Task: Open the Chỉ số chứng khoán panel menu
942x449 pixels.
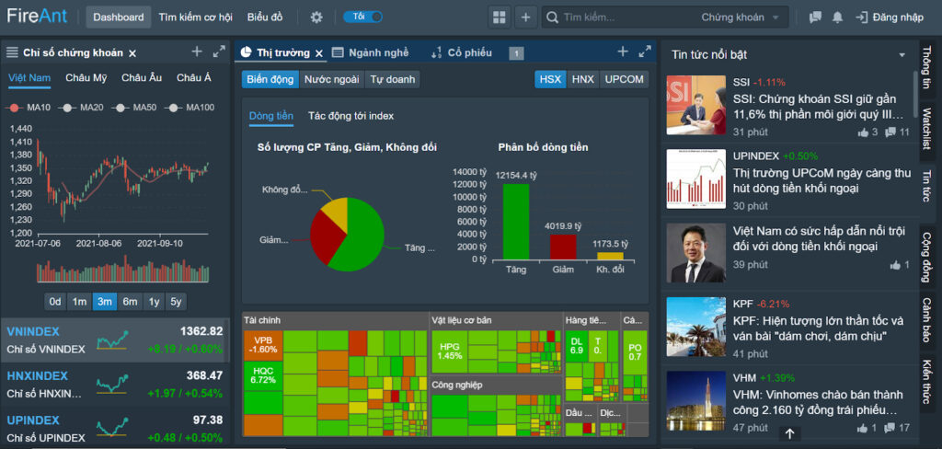Action: click(x=12, y=52)
